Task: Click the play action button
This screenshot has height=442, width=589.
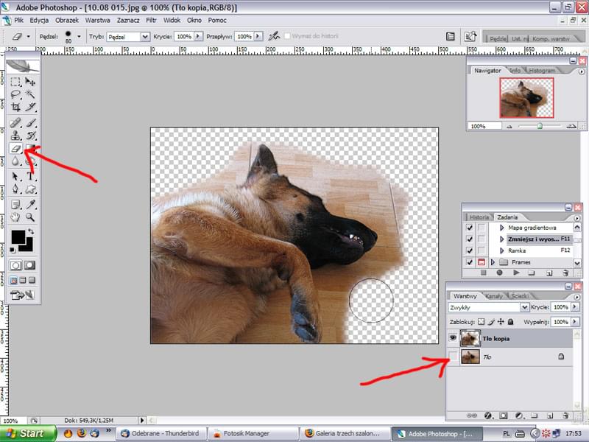Action: coord(516,273)
